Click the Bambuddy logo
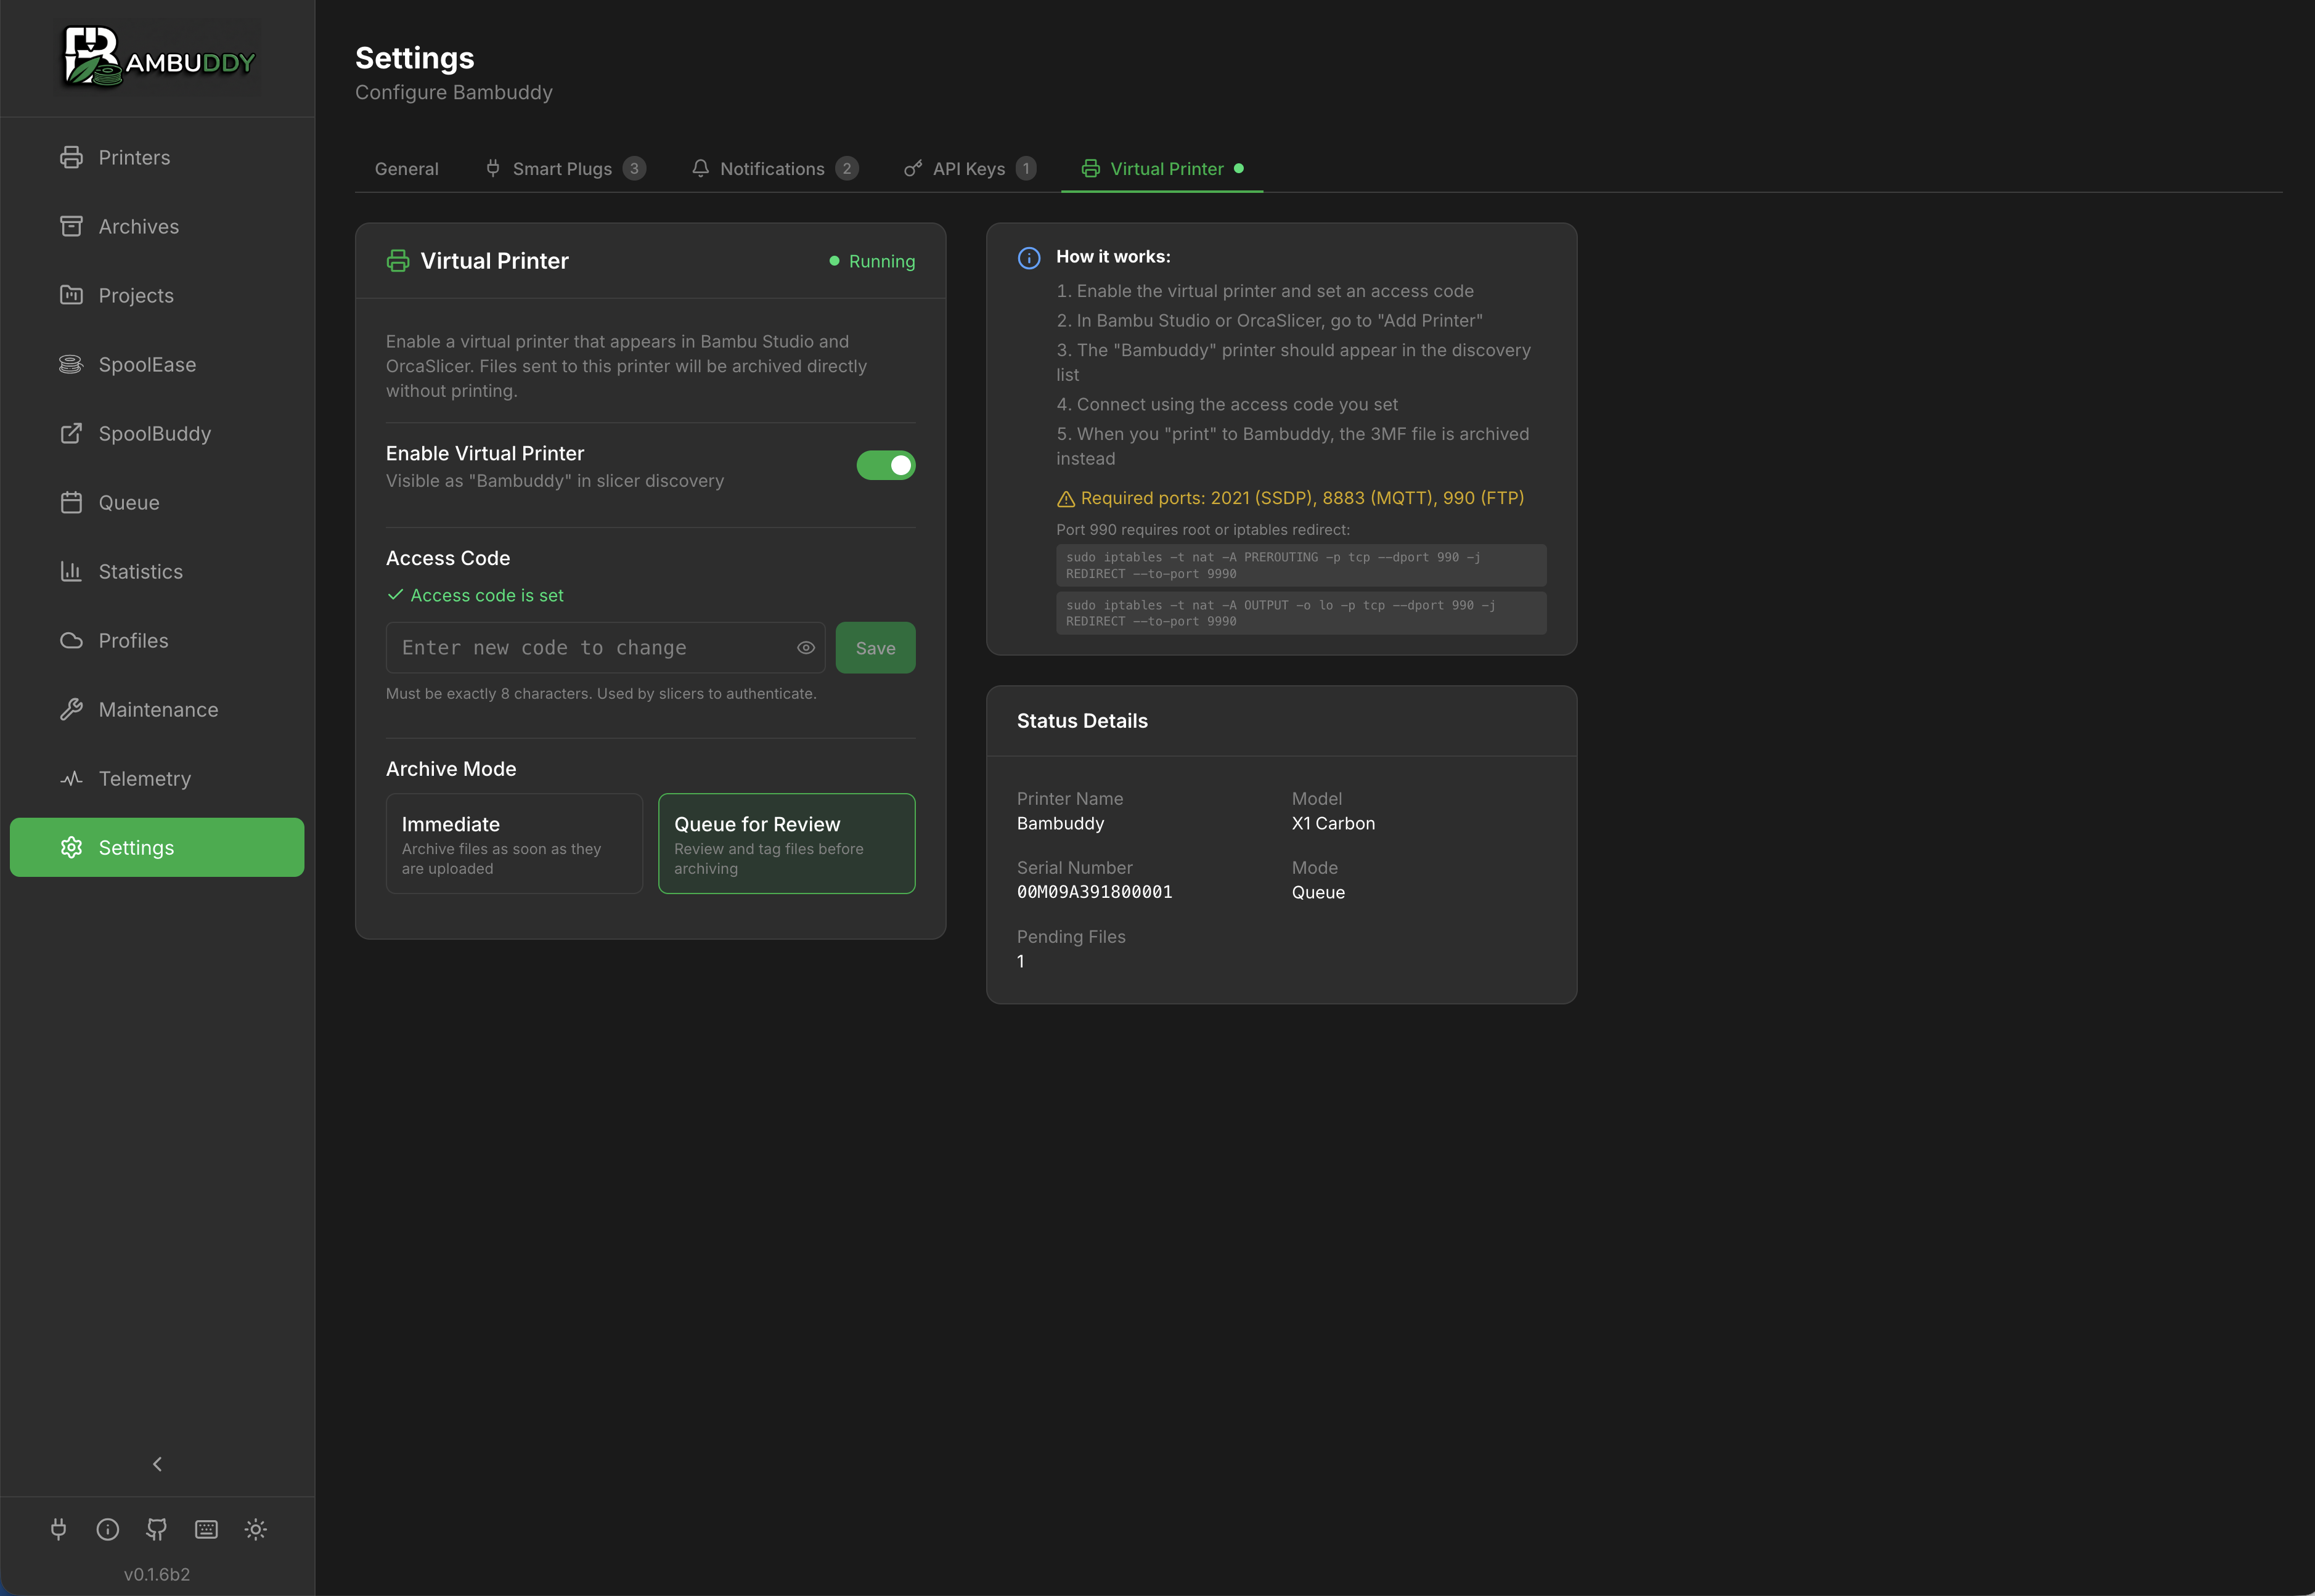The width and height of the screenshot is (2315, 1596). [158, 59]
